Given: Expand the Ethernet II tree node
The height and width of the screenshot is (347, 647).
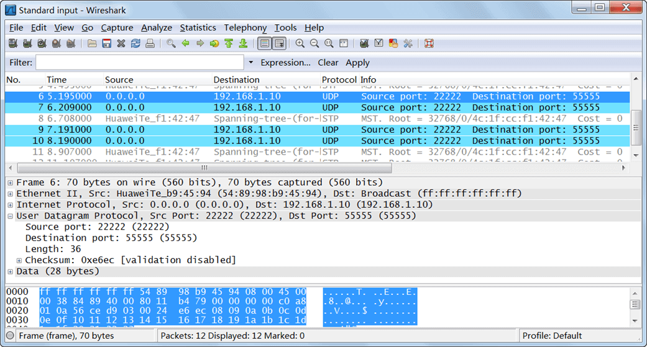Looking at the screenshot, I should [11, 194].
